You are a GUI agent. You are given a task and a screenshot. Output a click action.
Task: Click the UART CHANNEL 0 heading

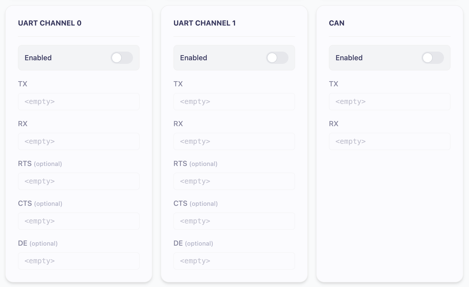[x=50, y=23]
